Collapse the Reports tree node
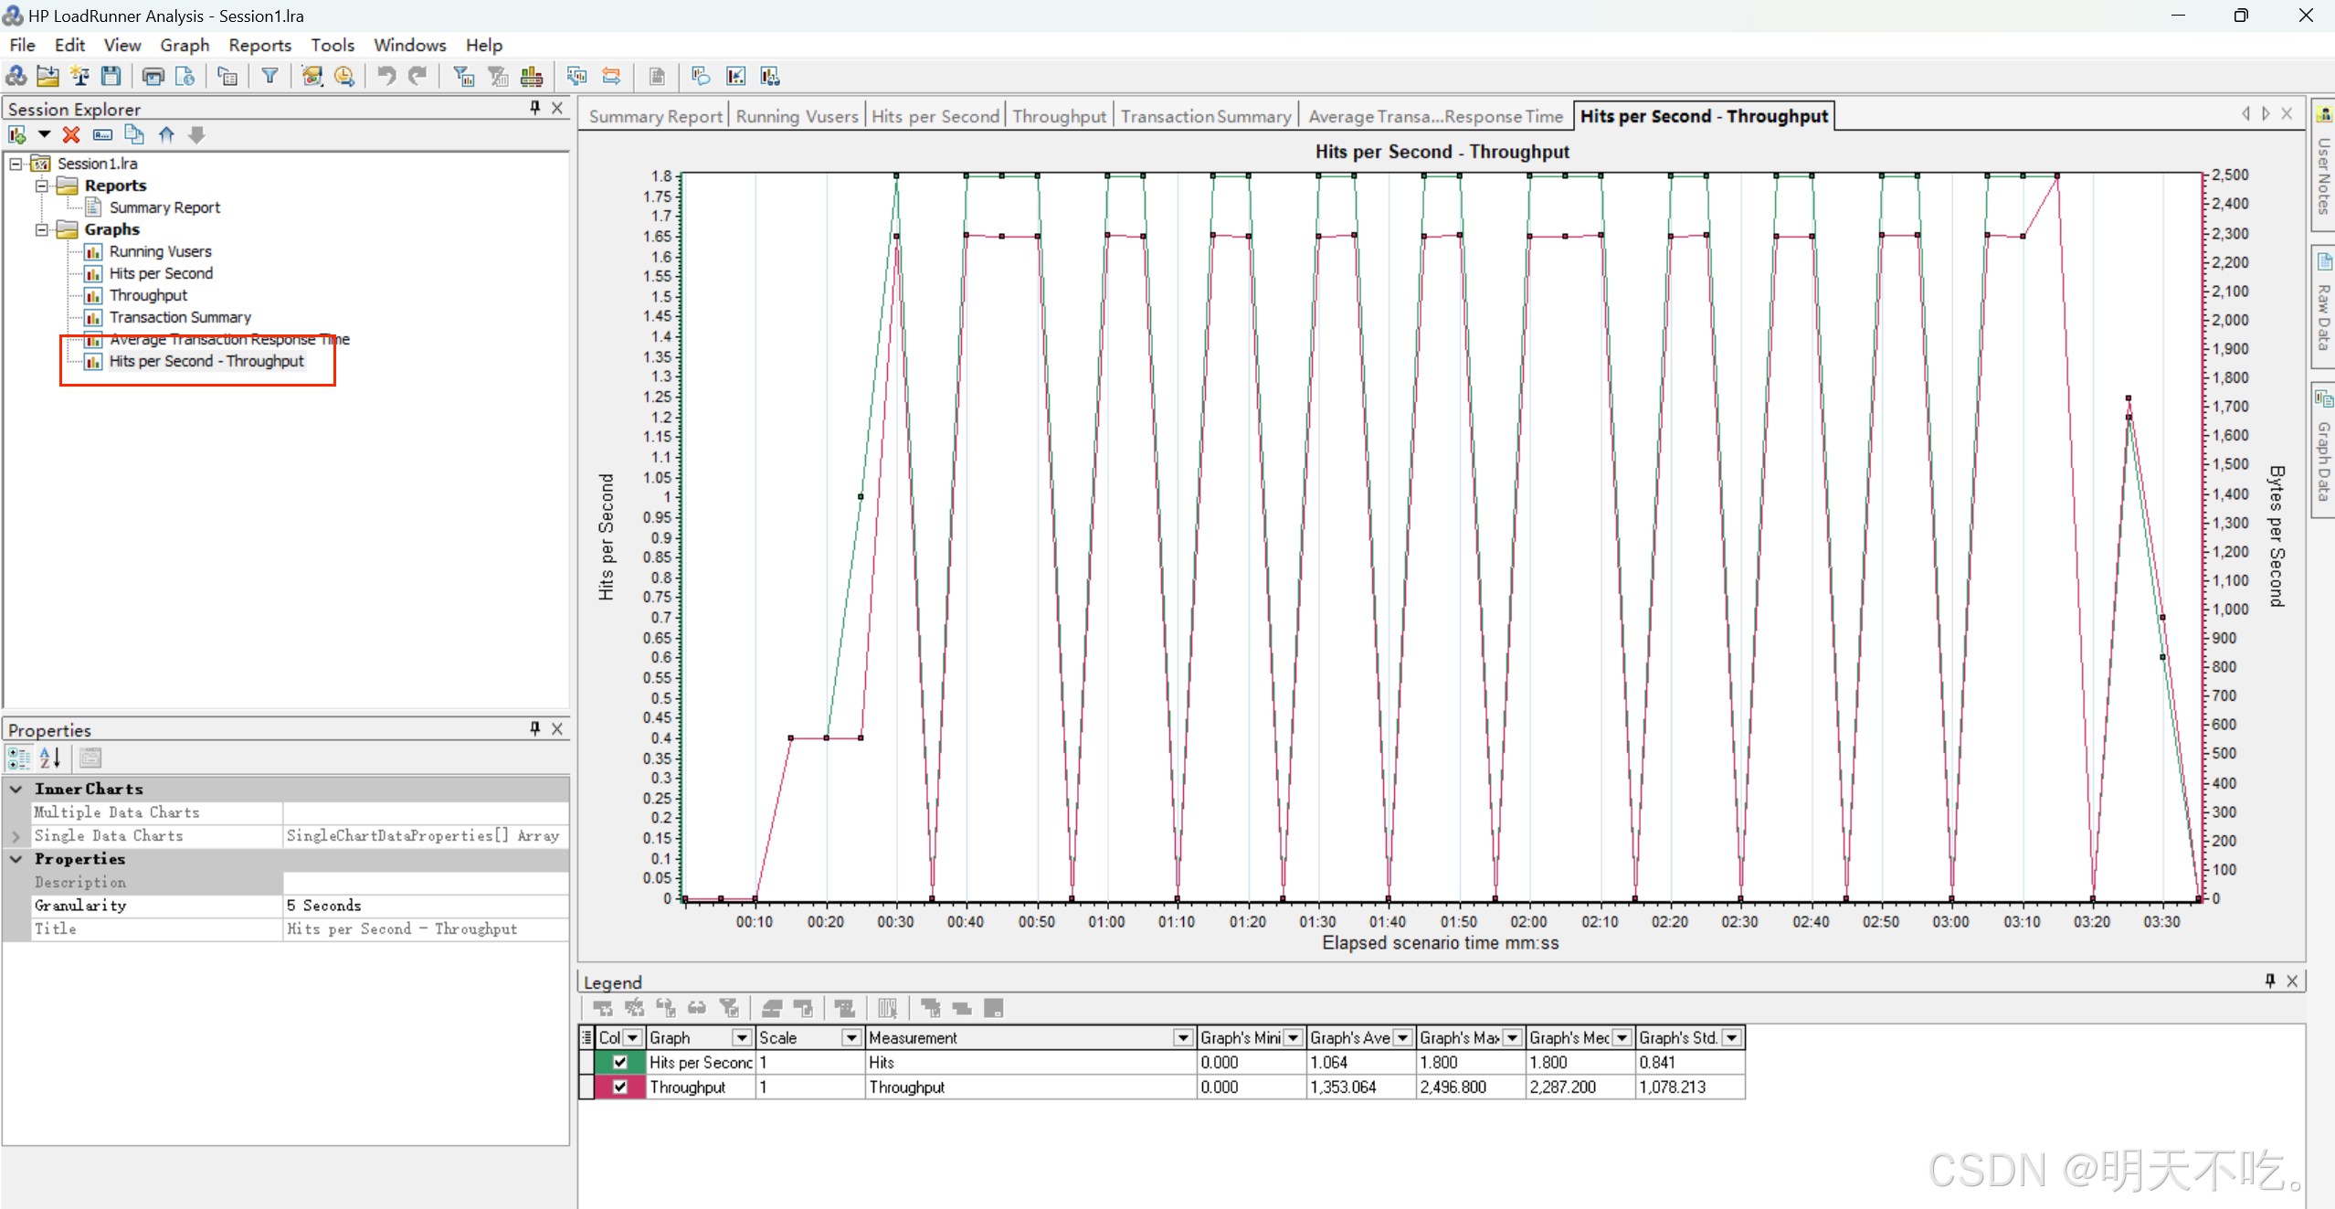Viewport: 2335px width, 1209px height. point(41,186)
